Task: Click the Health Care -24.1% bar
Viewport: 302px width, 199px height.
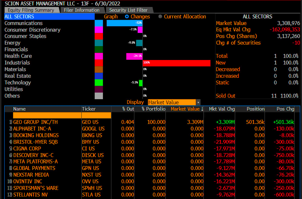Action: coord(135,56)
